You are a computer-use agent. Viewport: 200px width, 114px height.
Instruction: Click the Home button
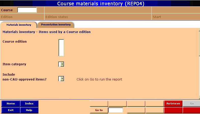(x=11, y=104)
